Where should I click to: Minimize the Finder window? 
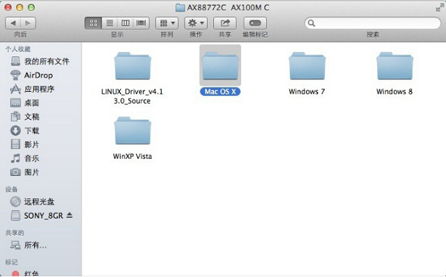pyautogui.click(x=20, y=8)
